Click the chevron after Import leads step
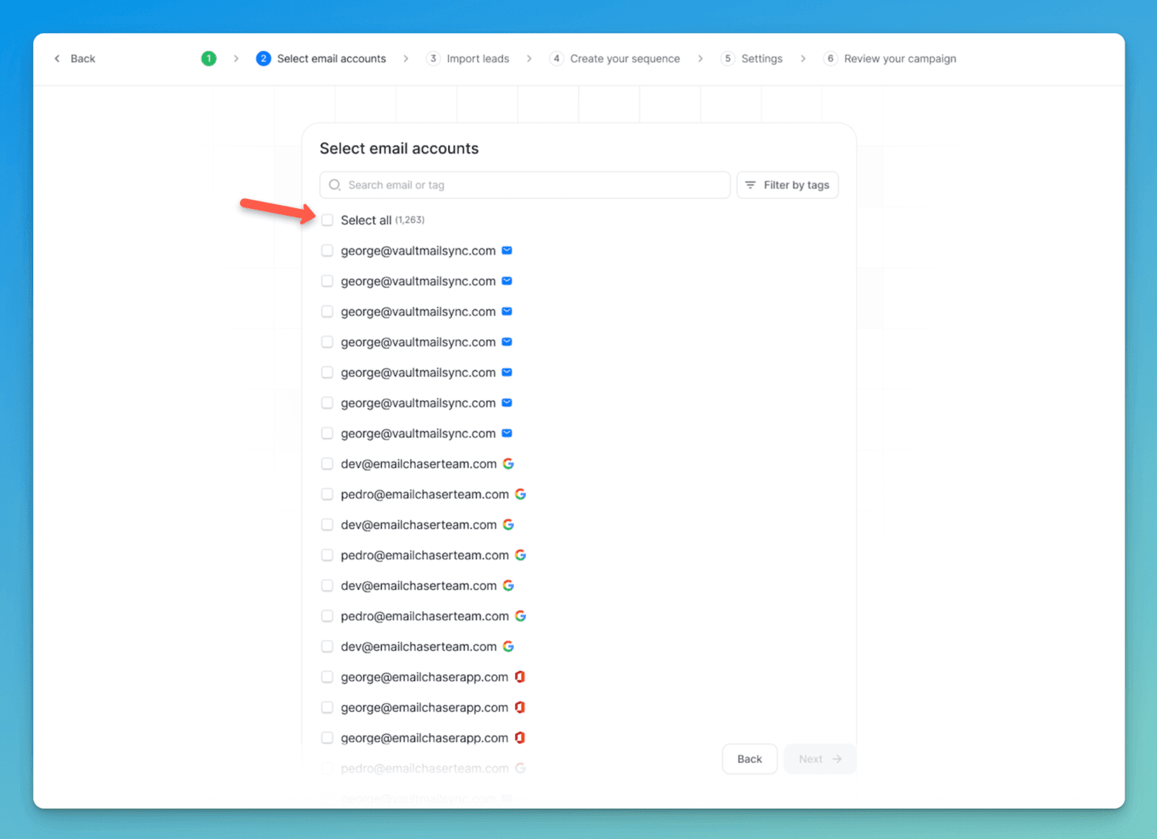This screenshot has height=839, width=1157. 529,58
